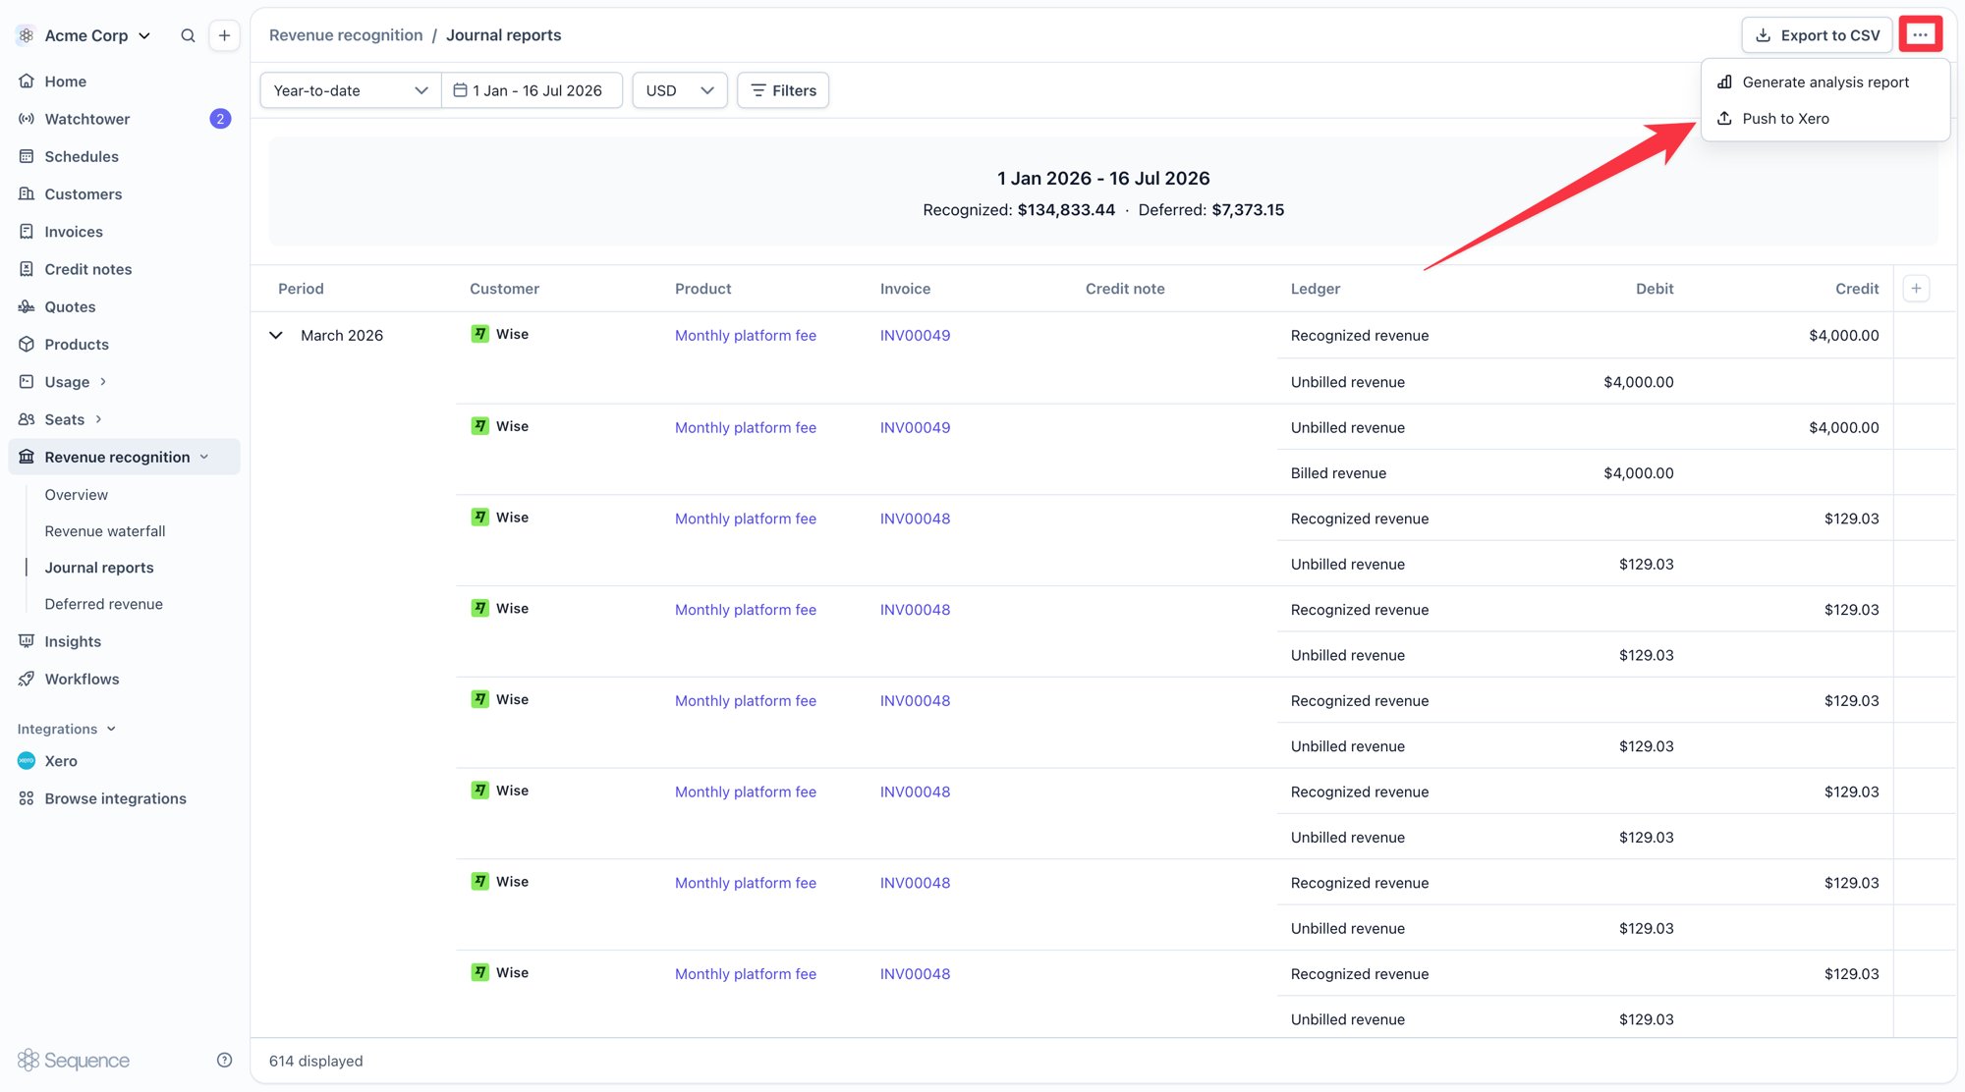Screen dimensions: 1965x1092
Task: Select Journal reports in the sidebar
Action: [x=98, y=568]
